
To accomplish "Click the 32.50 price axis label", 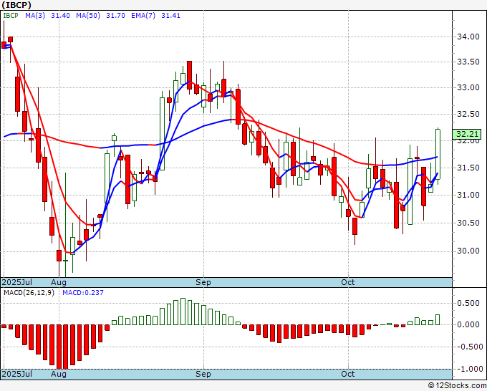I will tap(468, 115).
